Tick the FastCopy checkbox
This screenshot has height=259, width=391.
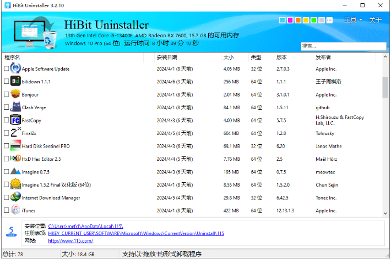click(x=7, y=120)
